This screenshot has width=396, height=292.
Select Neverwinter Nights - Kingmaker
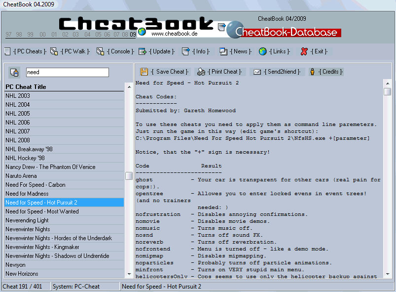point(65,247)
